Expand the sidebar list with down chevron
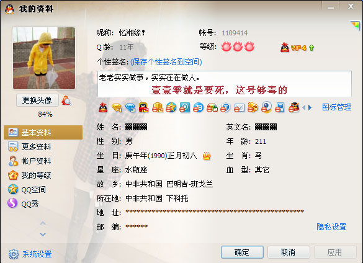Screen dimensions: 363x263 (43, 234)
